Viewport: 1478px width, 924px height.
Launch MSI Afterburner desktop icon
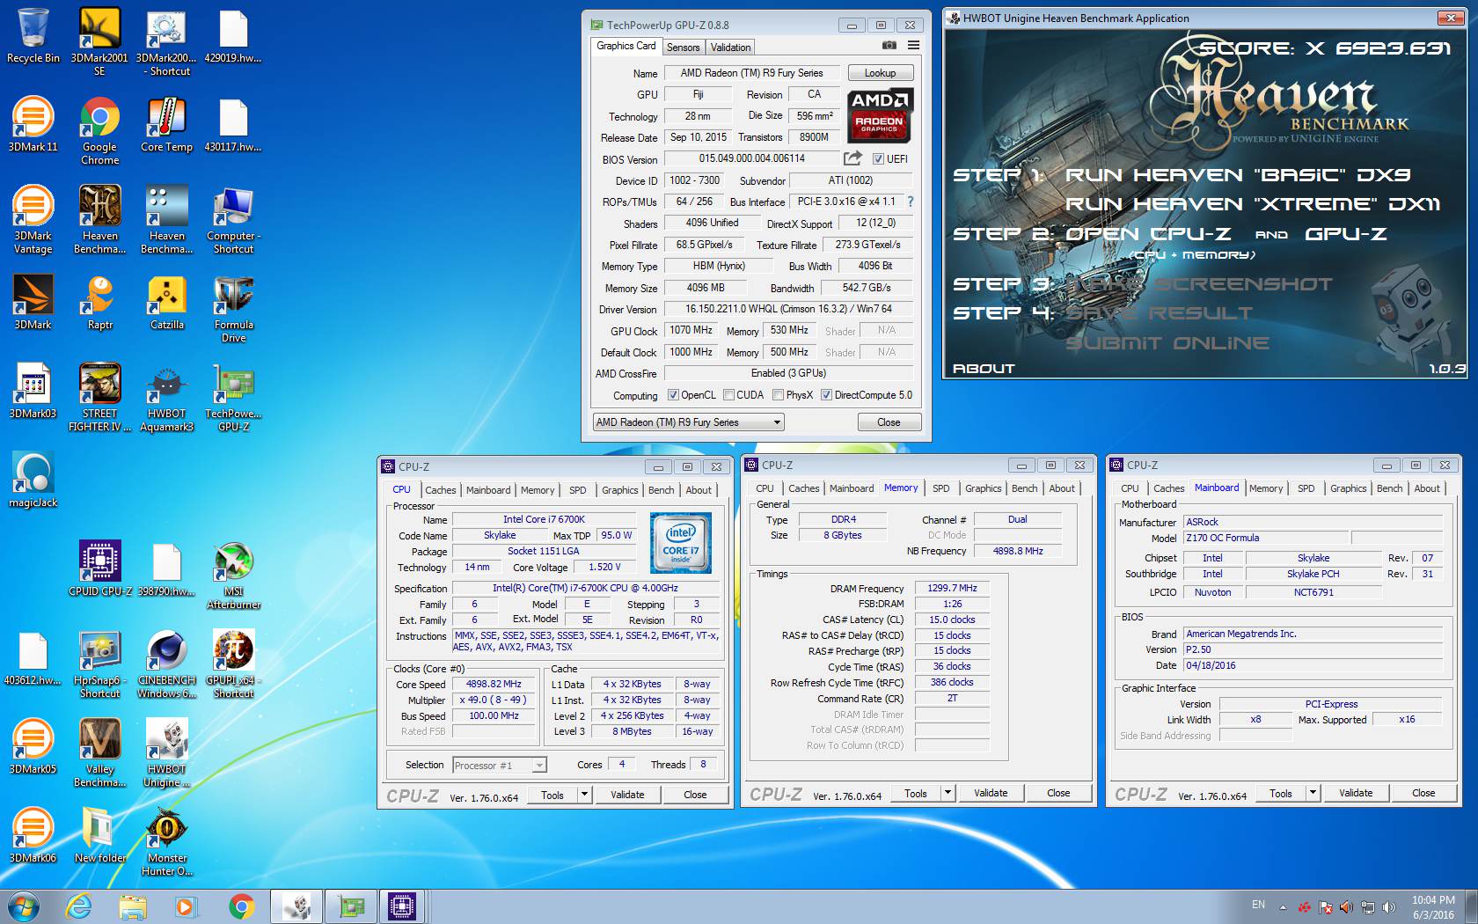(x=233, y=576)
